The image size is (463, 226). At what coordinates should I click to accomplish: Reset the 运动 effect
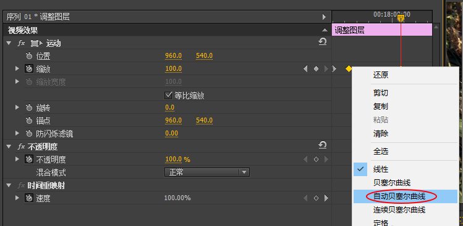click(x=323, y=42)
